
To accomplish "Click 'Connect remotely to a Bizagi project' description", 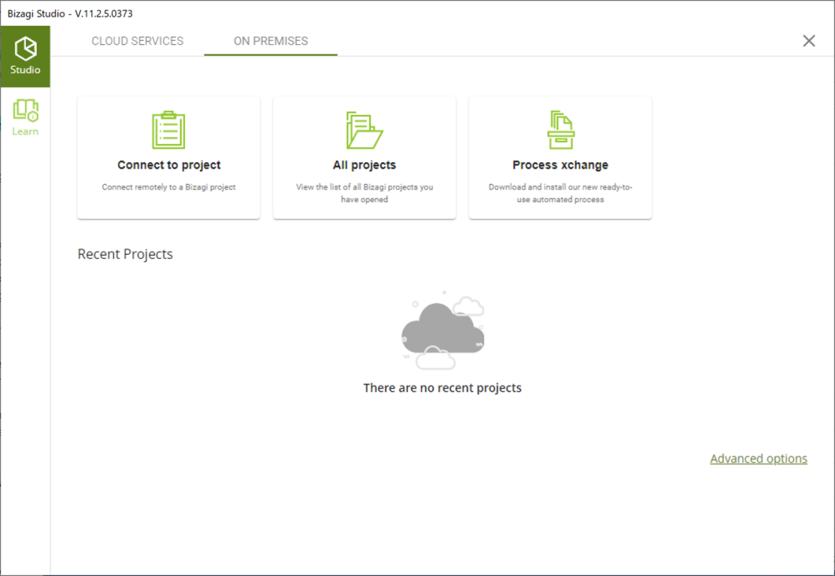I will (x=169, y=187).
